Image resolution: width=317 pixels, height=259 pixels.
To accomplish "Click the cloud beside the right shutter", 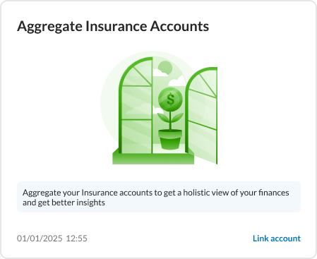I will coord(177,82).
